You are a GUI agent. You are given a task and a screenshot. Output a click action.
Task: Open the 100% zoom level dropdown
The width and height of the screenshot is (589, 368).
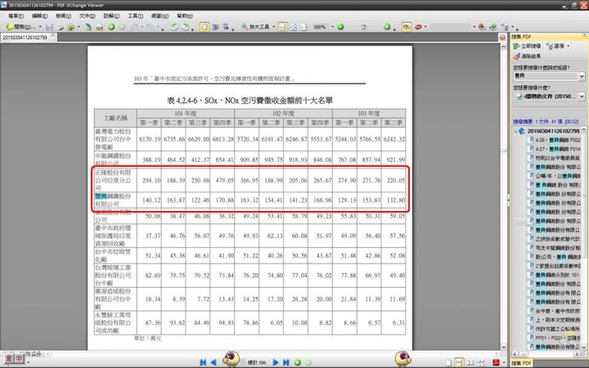coord(332,27)
